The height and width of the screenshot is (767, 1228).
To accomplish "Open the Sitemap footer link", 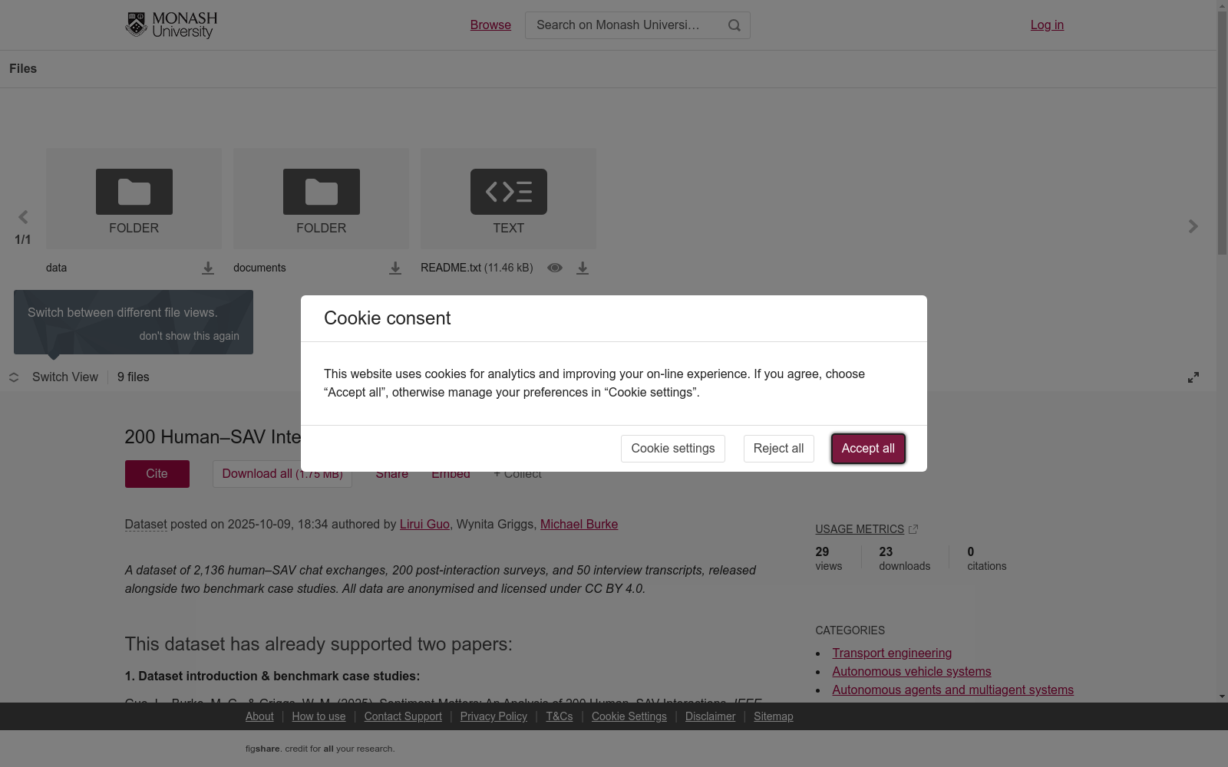I will [x=774, y=716].
